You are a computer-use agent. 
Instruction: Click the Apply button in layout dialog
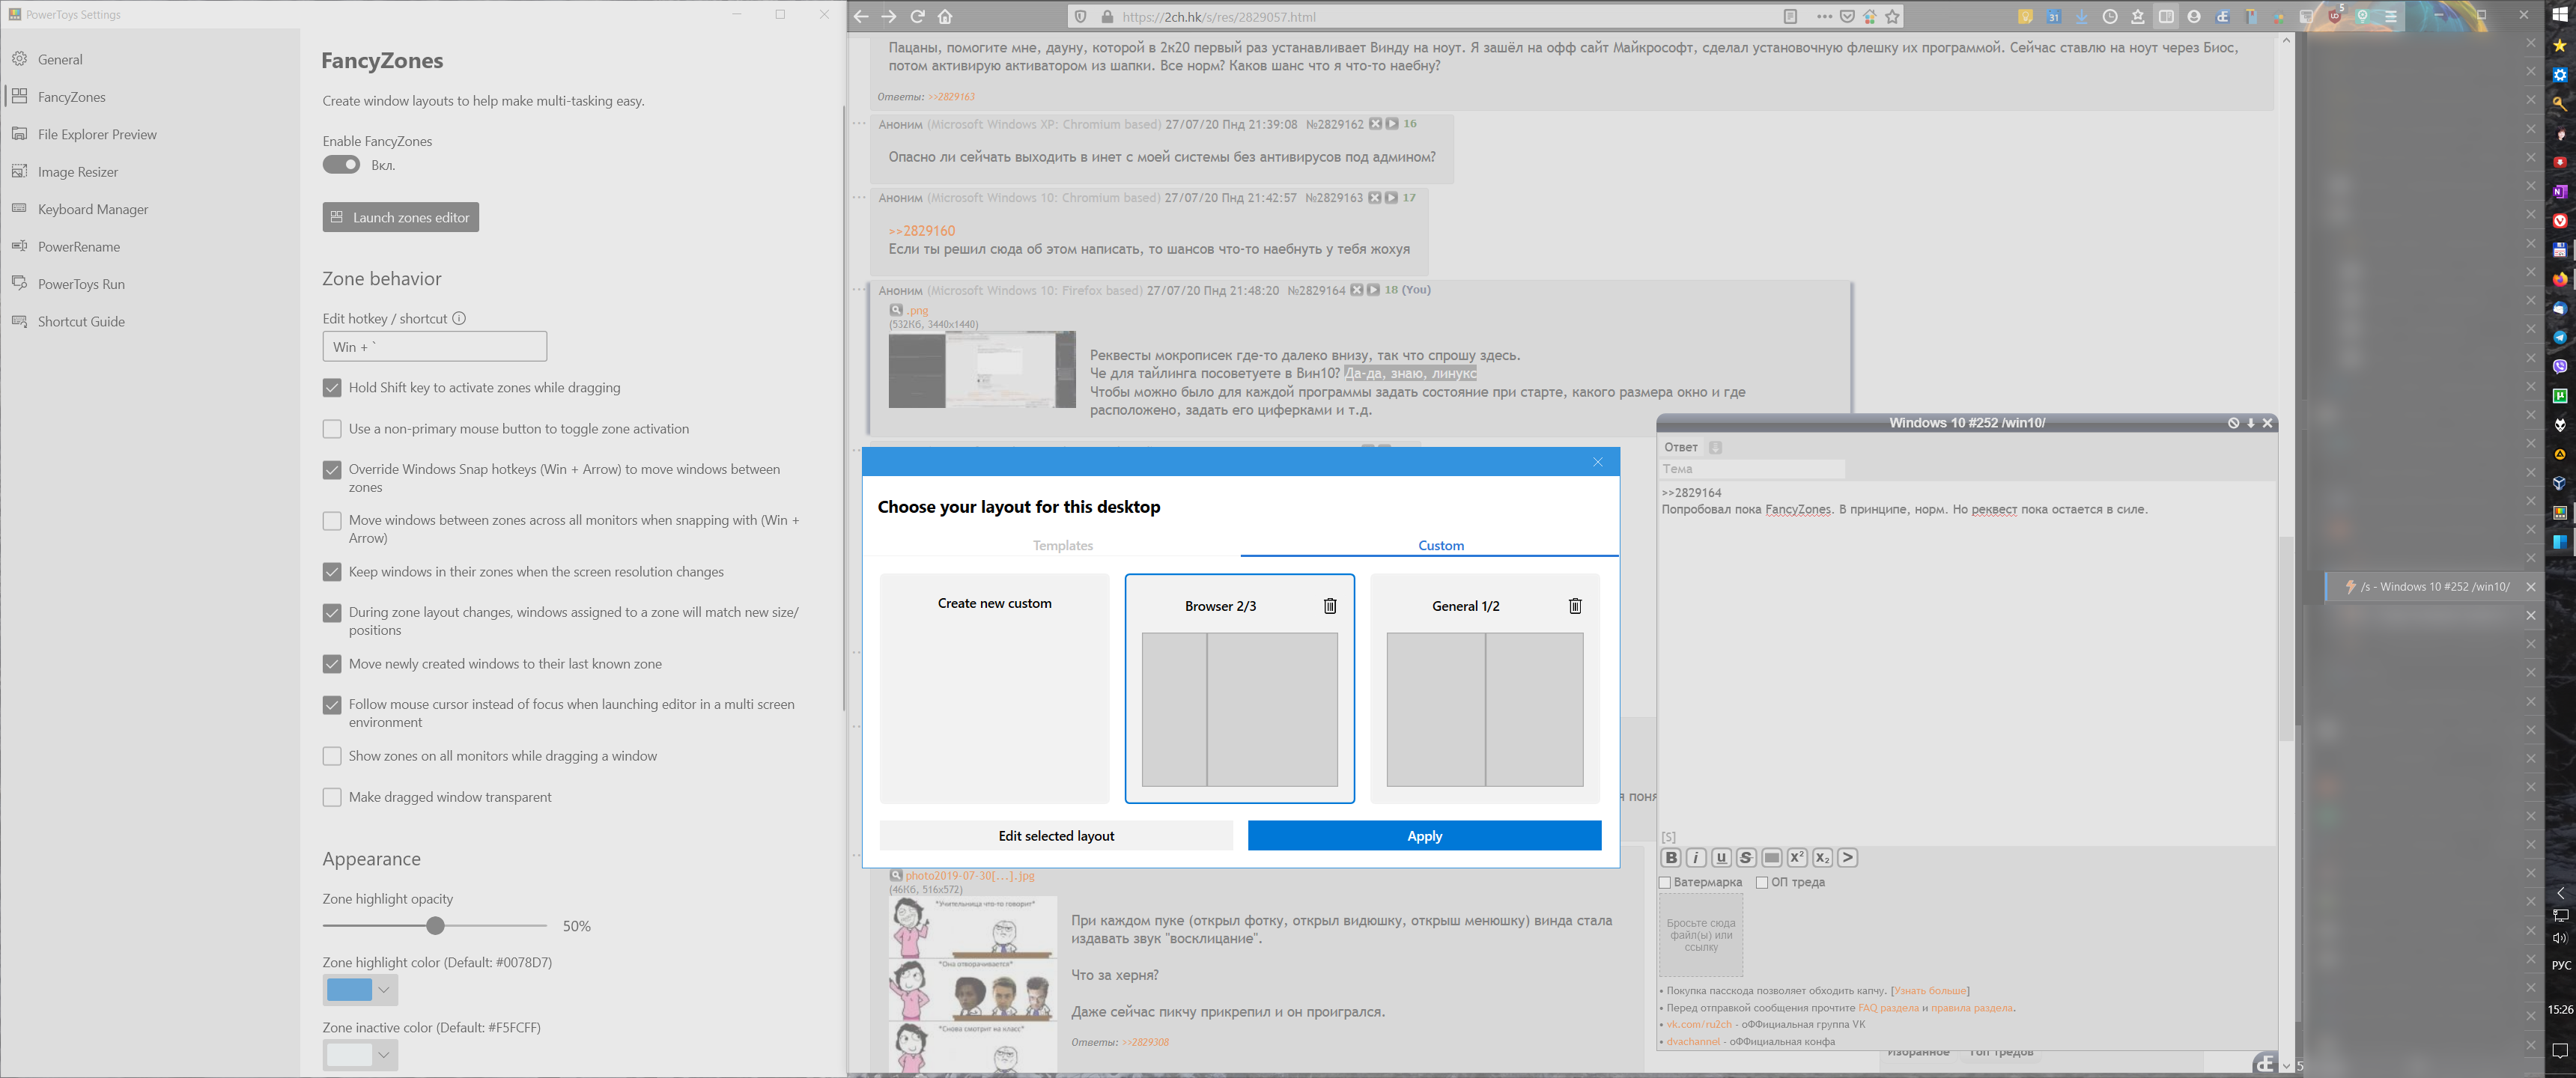(x=1424, y=835)
